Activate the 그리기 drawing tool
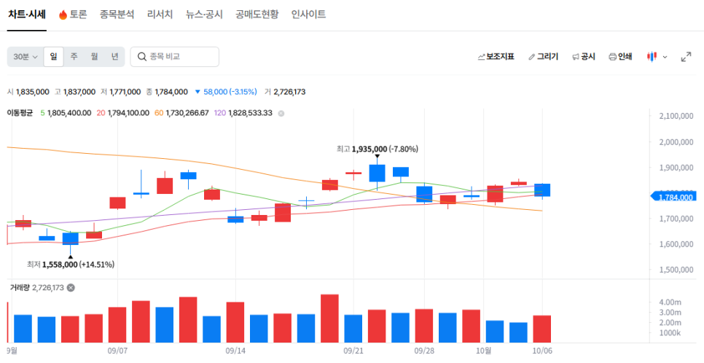The width and height of the screenshot is (704, 363). tap(543, 57)
